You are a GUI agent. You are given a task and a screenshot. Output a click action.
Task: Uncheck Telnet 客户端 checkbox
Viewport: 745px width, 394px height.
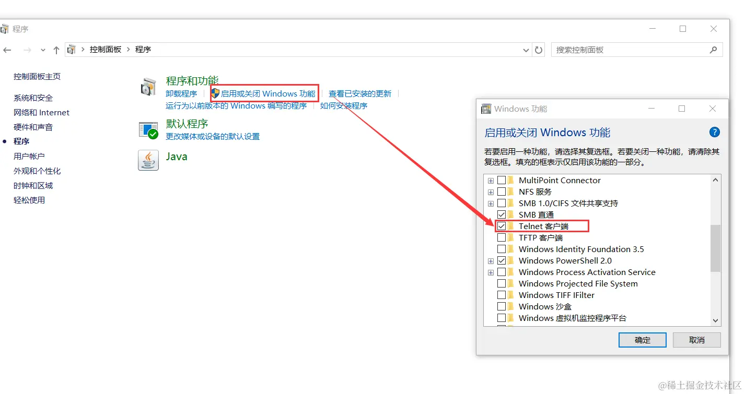coord(502,226)
